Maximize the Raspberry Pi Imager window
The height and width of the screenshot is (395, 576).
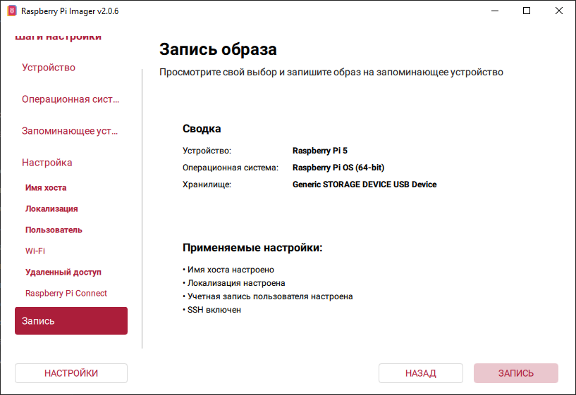[527, 11]
